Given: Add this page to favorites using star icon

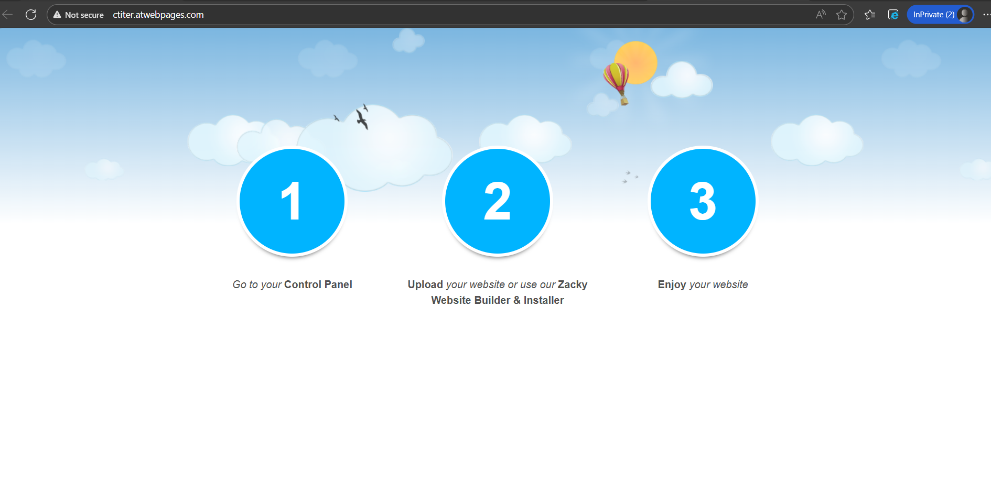Looking at the screenshot, I should pos(842,15).
